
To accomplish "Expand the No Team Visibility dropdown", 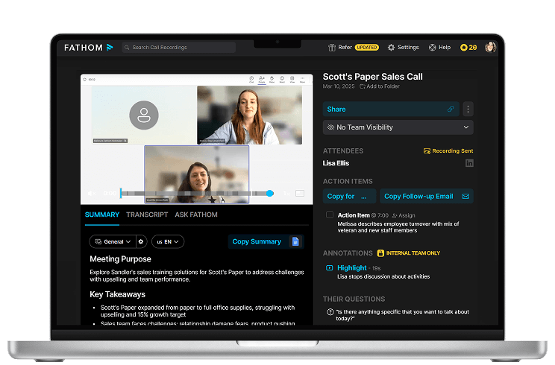I will coord(398,127).
